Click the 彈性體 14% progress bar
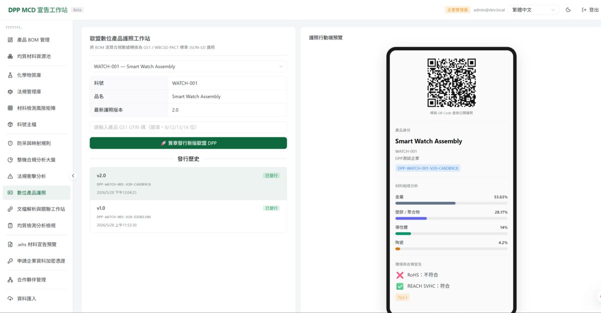The width and height of the screenshot is (601, 313). tap(451, 233)
